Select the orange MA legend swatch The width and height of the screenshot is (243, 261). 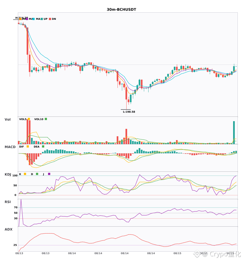click(20, 19)
